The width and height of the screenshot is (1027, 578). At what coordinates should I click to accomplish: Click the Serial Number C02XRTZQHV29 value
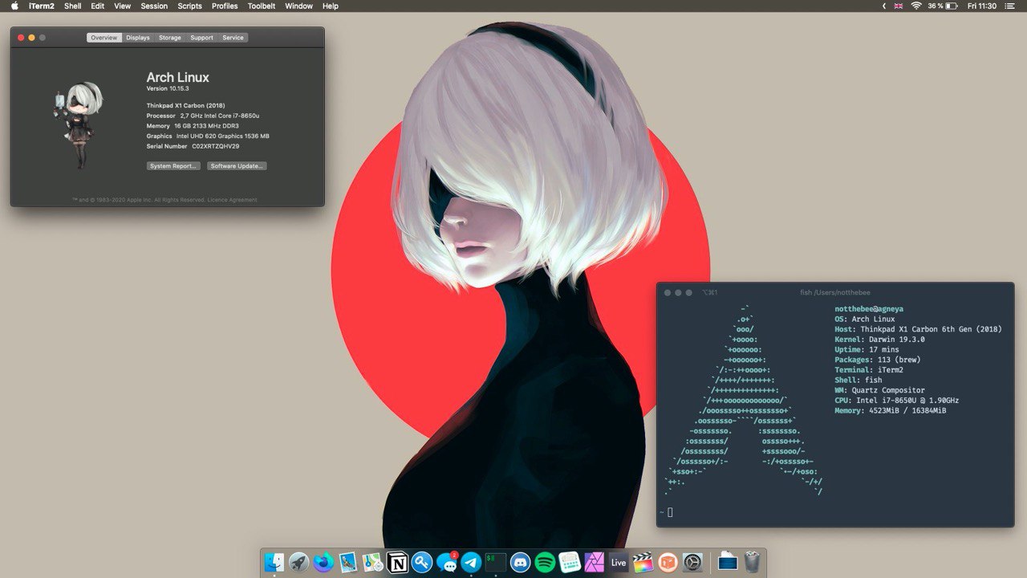215,146
